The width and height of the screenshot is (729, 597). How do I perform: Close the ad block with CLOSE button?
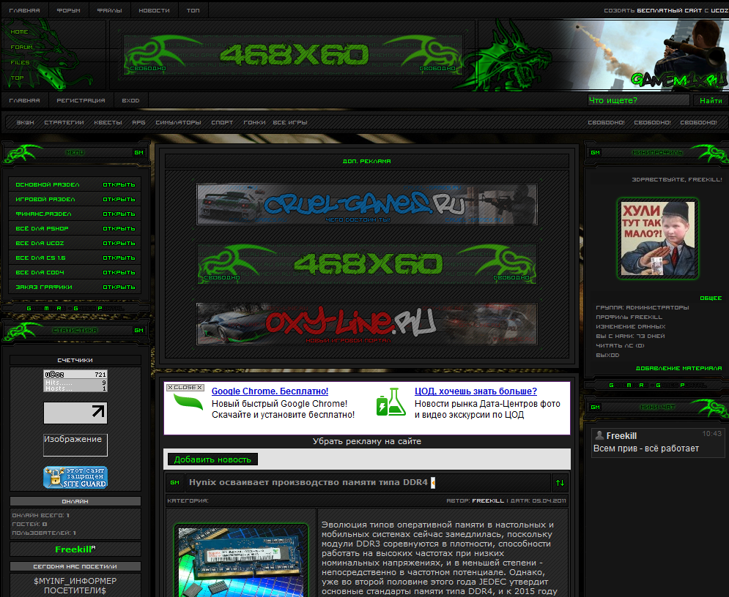pyautogui.click(x=185, y=388)
